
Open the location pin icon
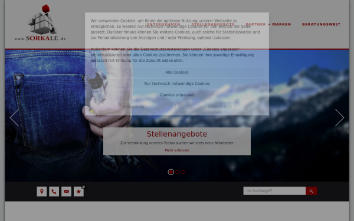(42, 192)
